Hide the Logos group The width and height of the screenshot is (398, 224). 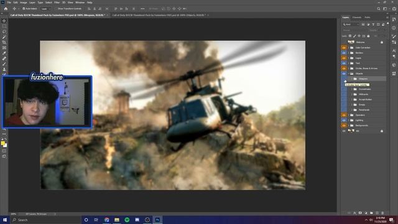[x=344, y=58]
